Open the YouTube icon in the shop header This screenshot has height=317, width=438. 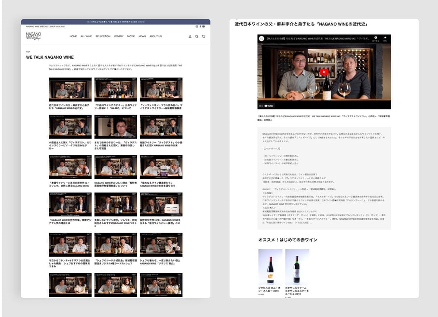point(204,26)
